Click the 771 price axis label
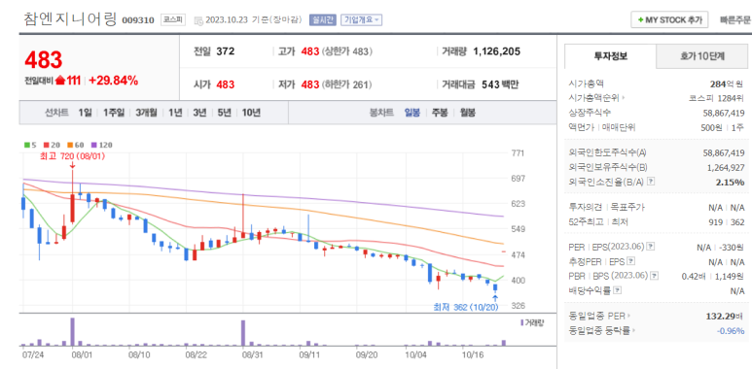 [x=518, y=153]
